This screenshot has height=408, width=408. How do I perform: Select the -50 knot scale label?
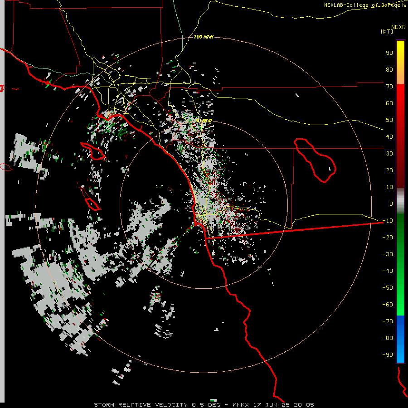[388, 288]
